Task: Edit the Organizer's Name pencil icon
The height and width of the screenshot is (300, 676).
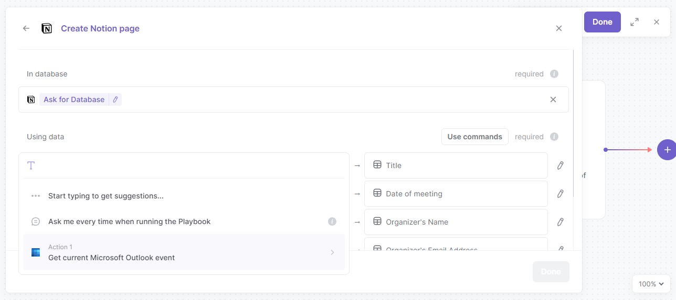Action: click(560, 222)
